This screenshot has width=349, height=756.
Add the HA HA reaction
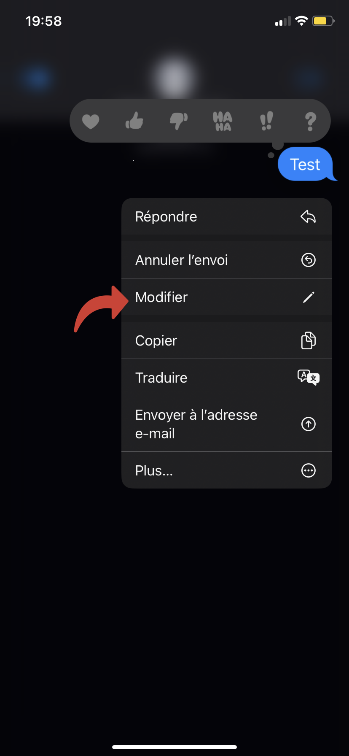click(223, 121)
